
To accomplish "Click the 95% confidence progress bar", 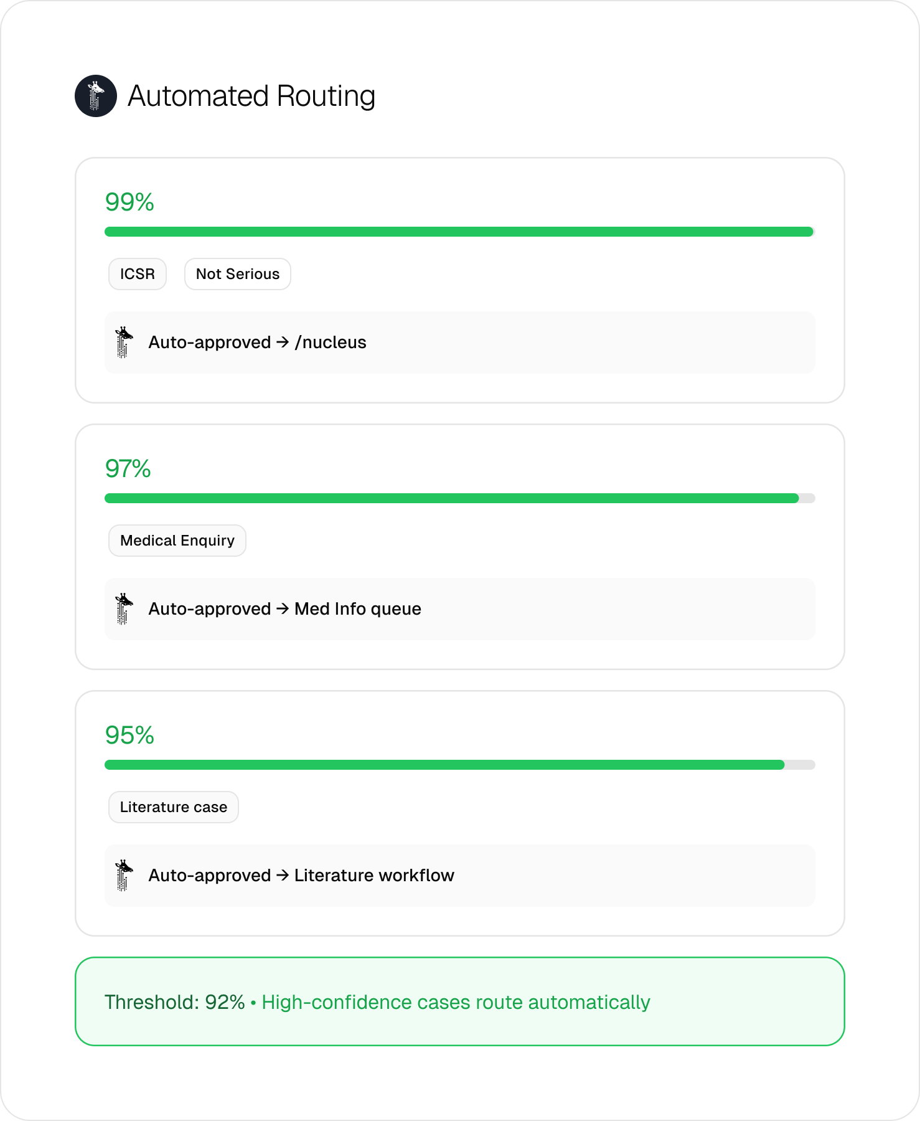I will pos(460,765).
